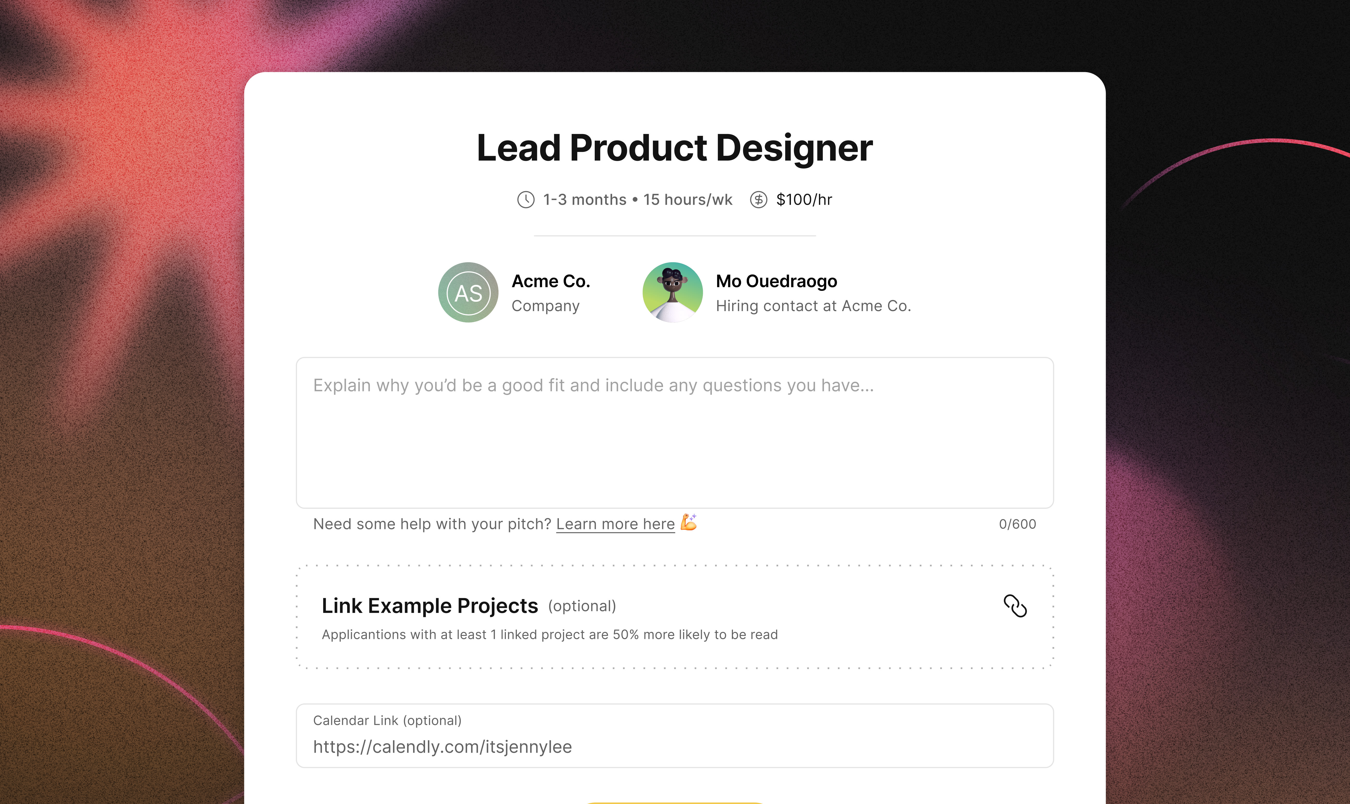Viewport: 1350px width, 804px height.
Task: Click the (optional) tag beside projects heading
Action: coord(582,606)
